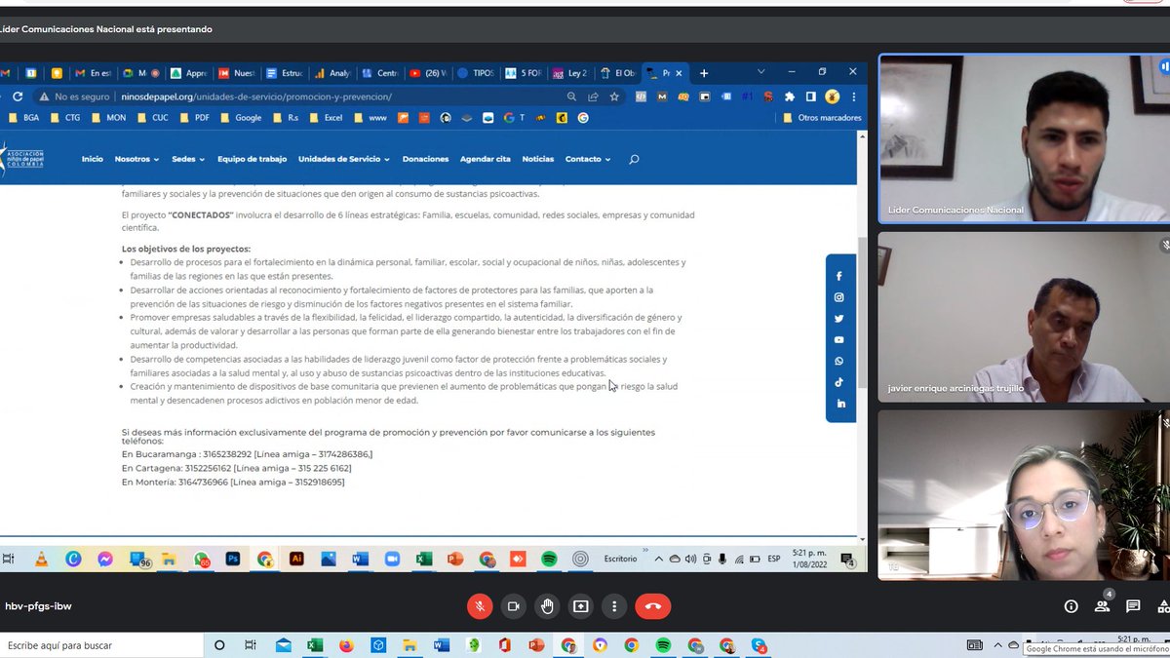Screen dimensions: 1170x658
Task: Open the CTG bookmarks folder
Action: 65,118
